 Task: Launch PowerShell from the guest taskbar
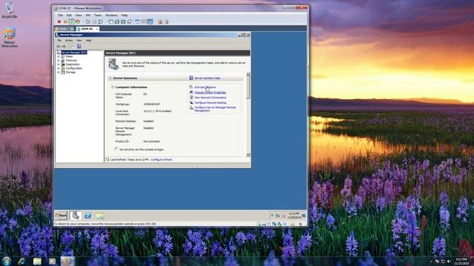click(x=87, y=216)
